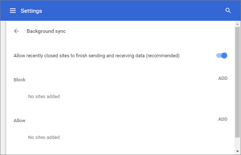Click the '(recommended)' text in the toggle row
The height and width of the screenshot is (155, 241).
(x=163, y=55)
